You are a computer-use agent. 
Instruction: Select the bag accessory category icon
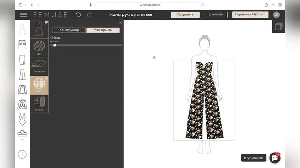22,133
